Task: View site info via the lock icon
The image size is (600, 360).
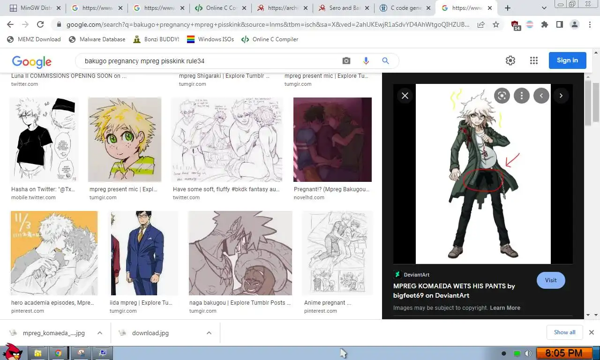Action: 59,25
